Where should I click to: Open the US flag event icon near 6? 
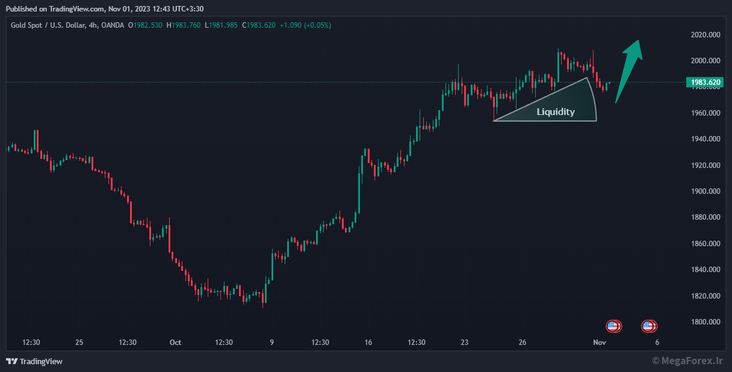coord(648,326)
